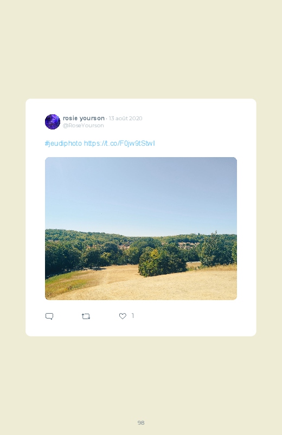Click the reply speech bubble icon
282x435 pixels.
tap(49, 316)
